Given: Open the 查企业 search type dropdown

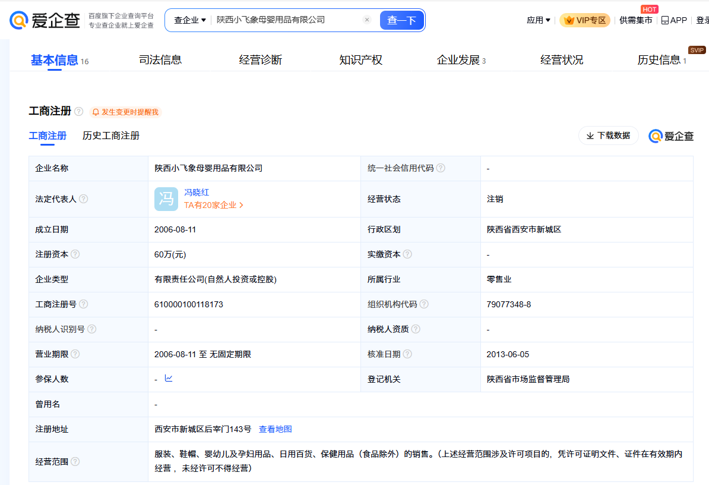Looking at the screenshot, I should point(189,20).
